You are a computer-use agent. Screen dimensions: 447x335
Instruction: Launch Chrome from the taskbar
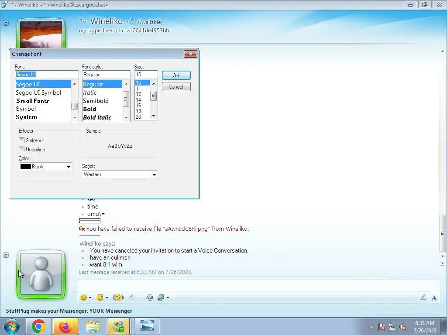(38, 326)
